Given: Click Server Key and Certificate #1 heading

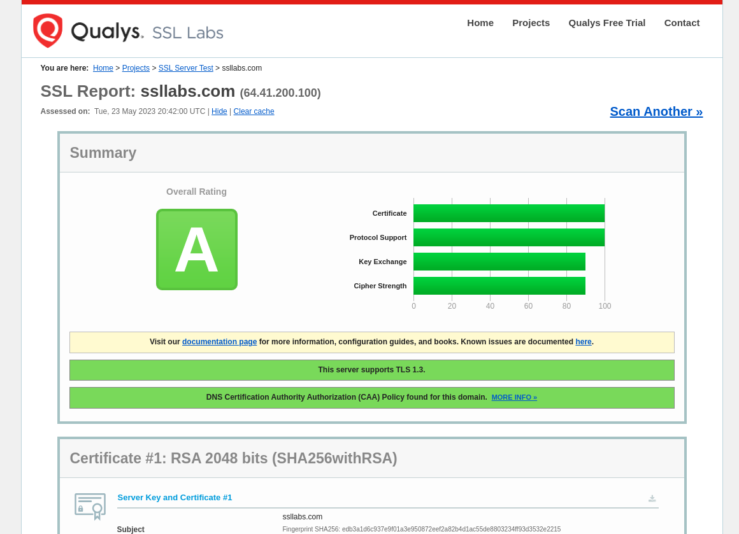Looking at the screenshot, I should [x=175, y=497].
